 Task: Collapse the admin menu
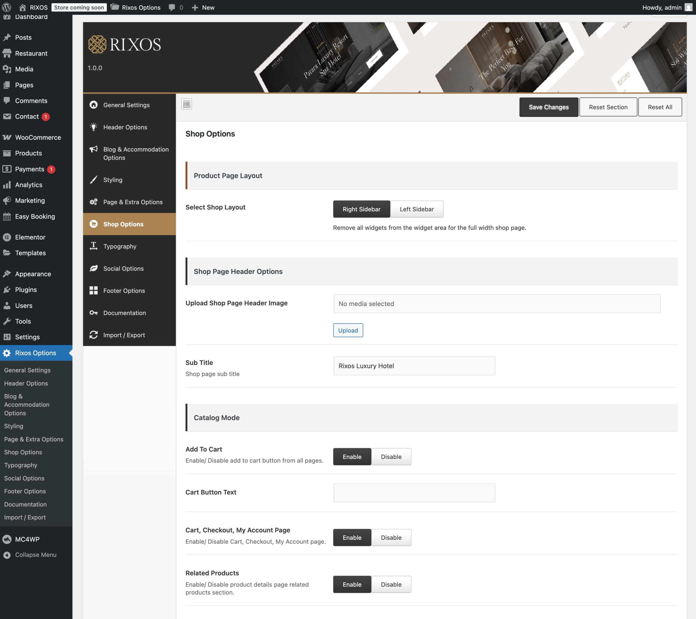point(36,555)
